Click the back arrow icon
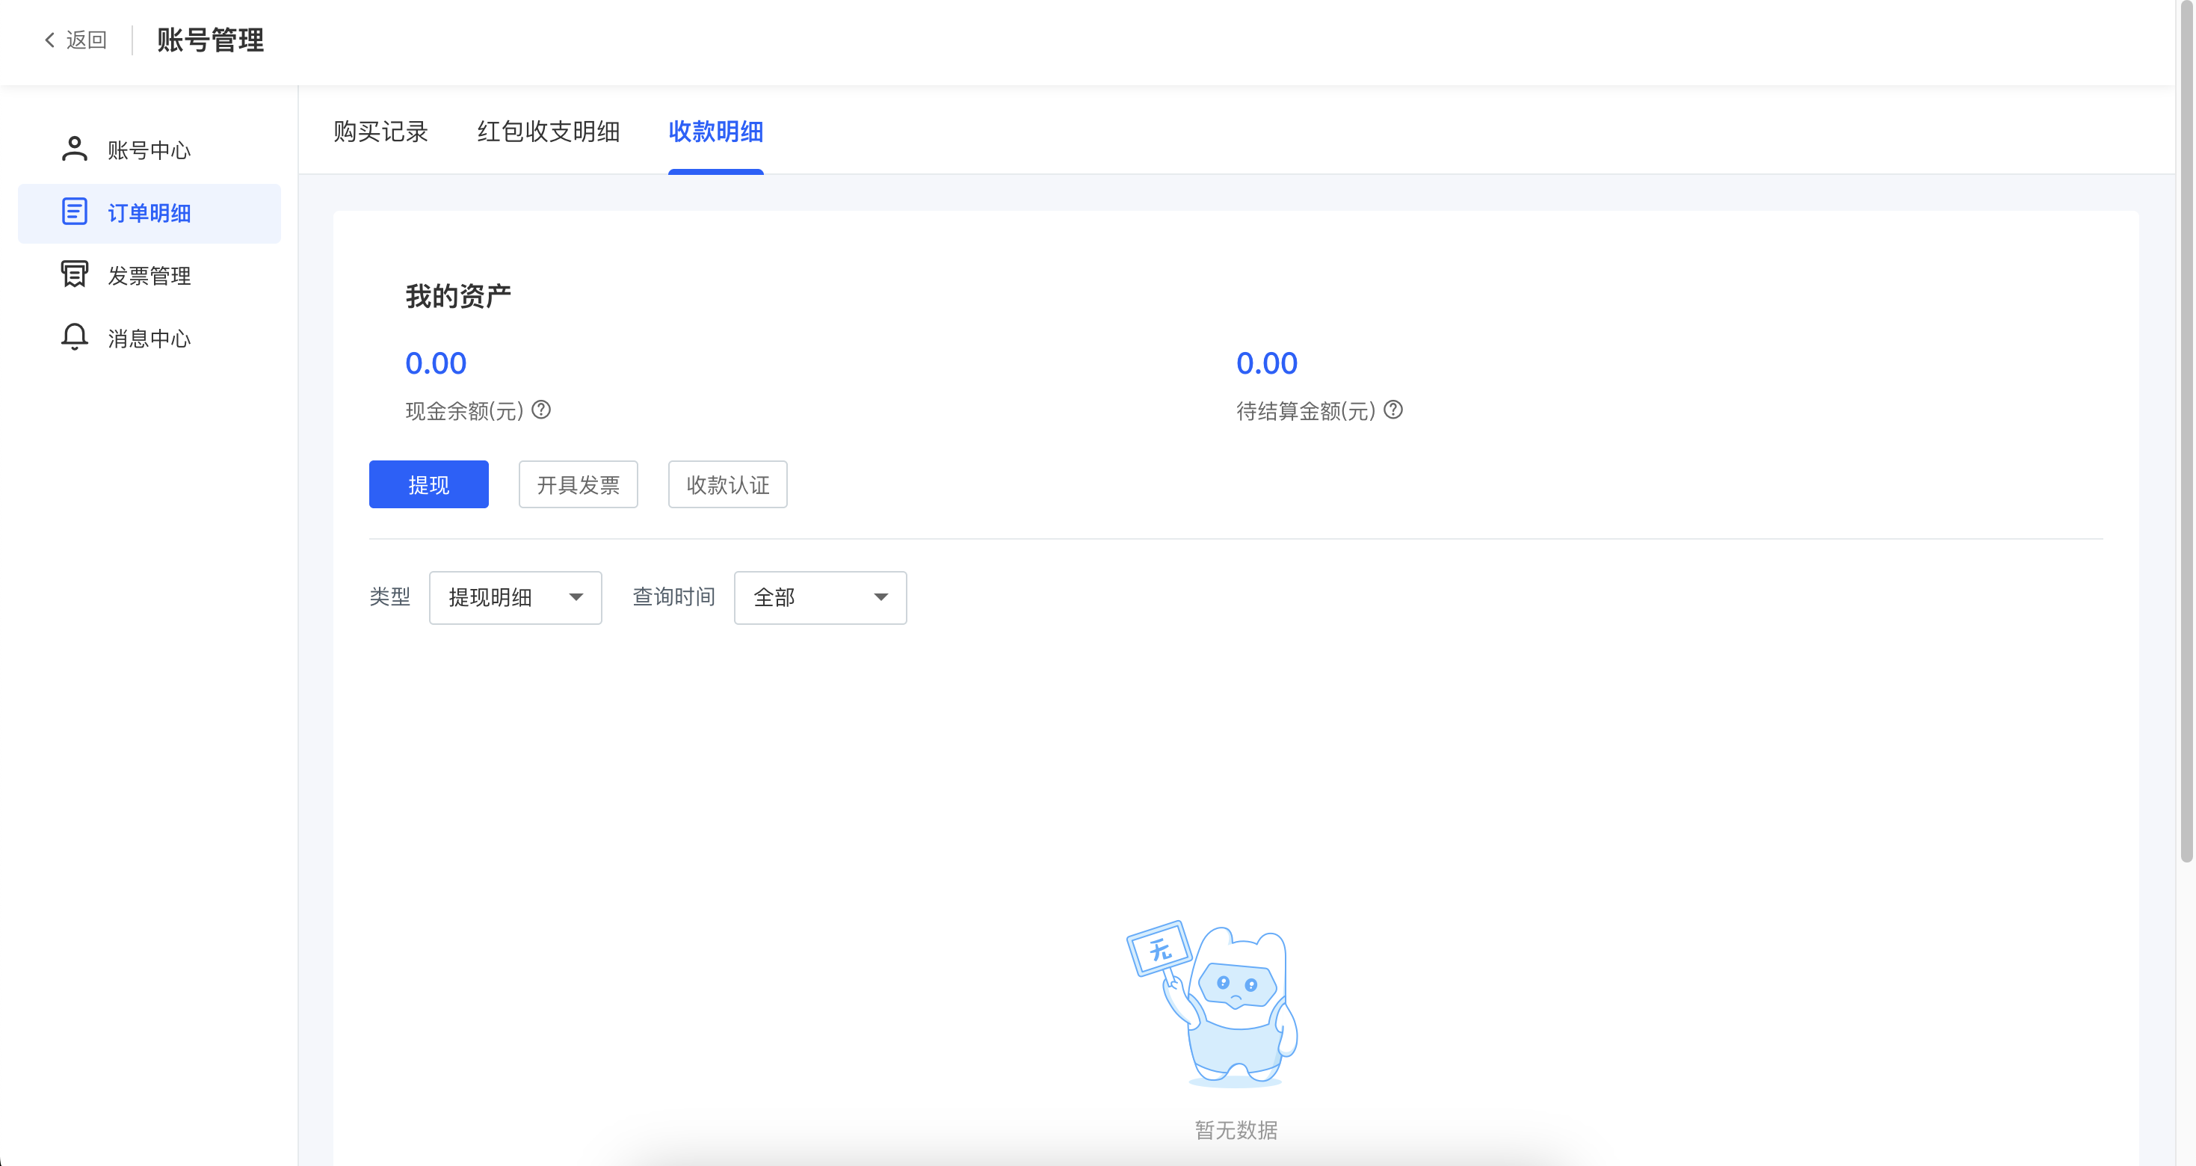The image size is (2196, 1166). coord(49,40)
